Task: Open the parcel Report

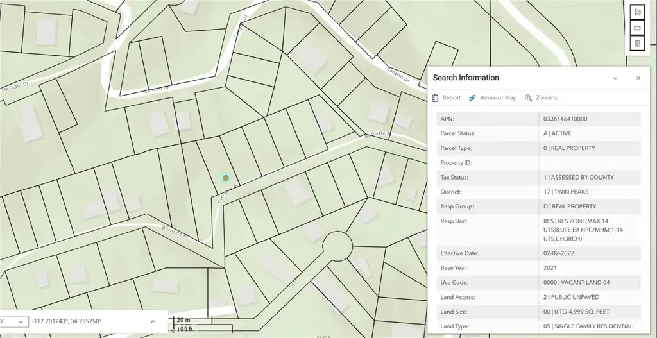Action: coord(447,98)
